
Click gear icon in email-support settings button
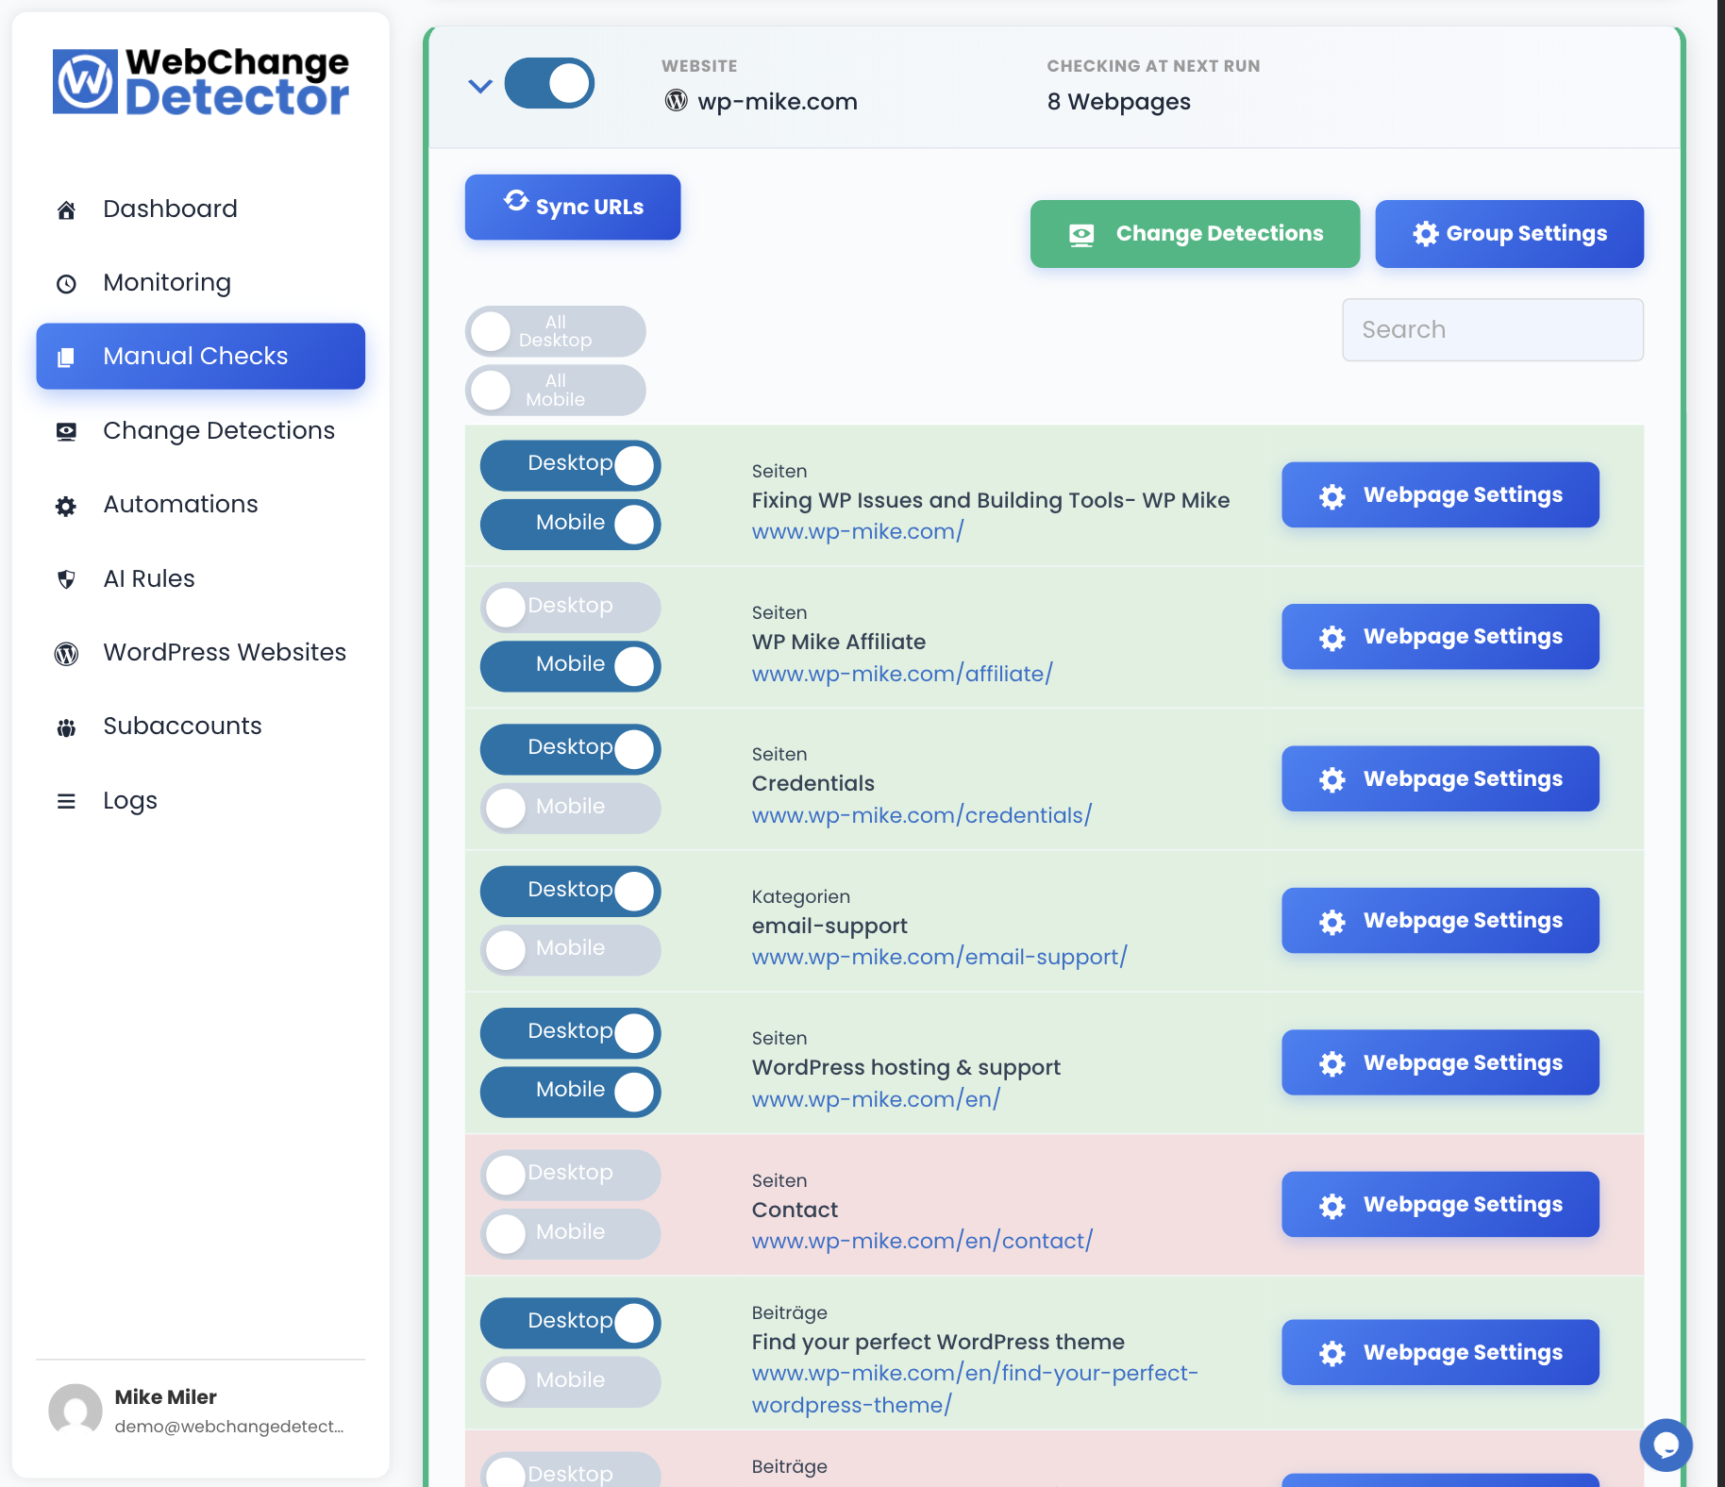coord(1331,922)
